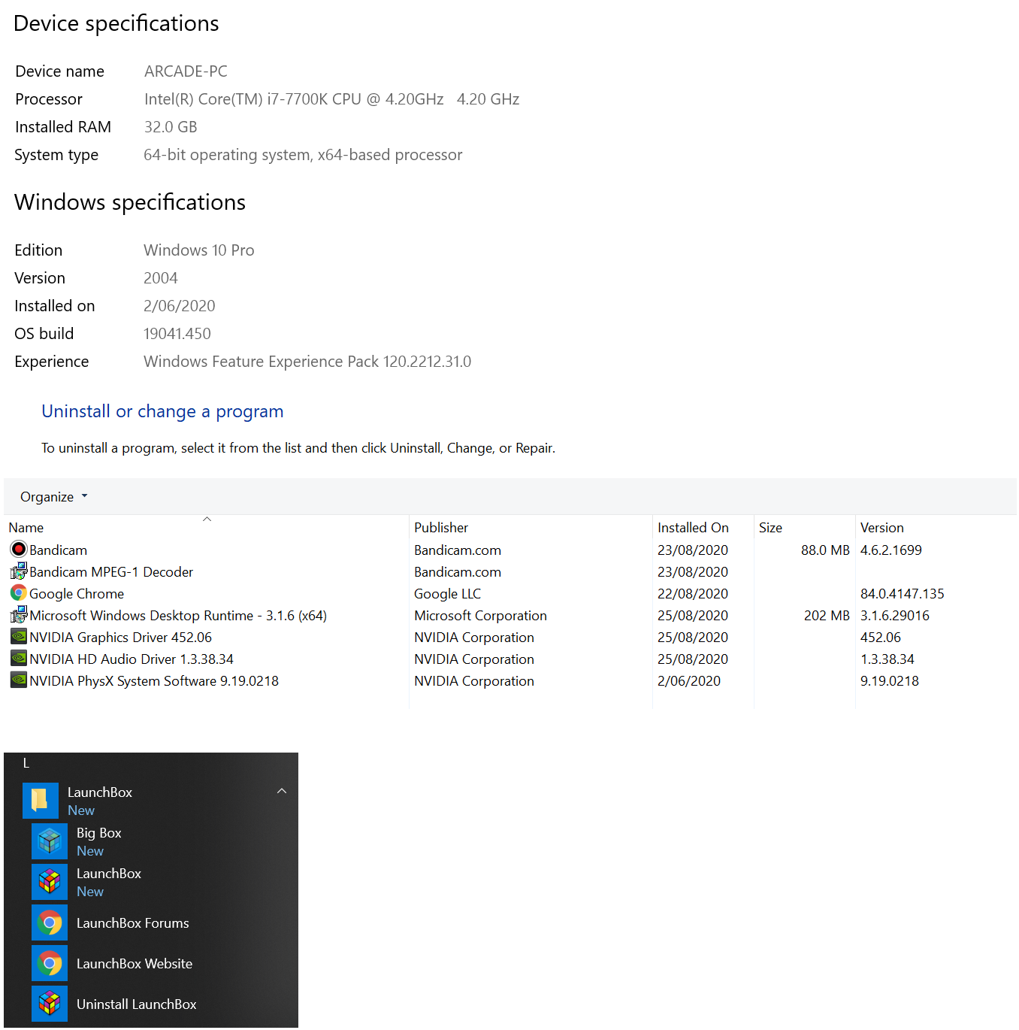Click the Bandicam MPEG-1 Decoder installer icon
1019x1030 pixels.
point(19,571)
